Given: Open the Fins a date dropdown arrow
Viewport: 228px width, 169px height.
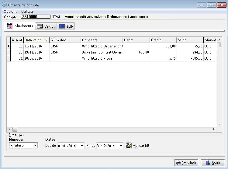Looking at the screenshot, I should (x=121, y=146).
